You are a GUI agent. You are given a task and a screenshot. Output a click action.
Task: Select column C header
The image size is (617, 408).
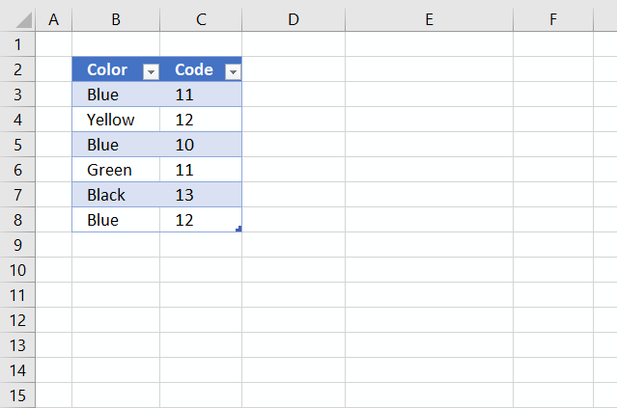pos(201,19)
